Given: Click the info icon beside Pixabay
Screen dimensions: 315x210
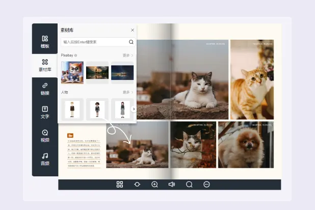Looking at the screenshot, I should pyautogui.click(x=76, y=55).
